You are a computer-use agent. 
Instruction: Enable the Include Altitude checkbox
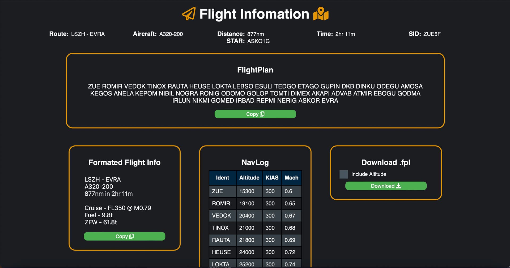click(x=344, y=174)
